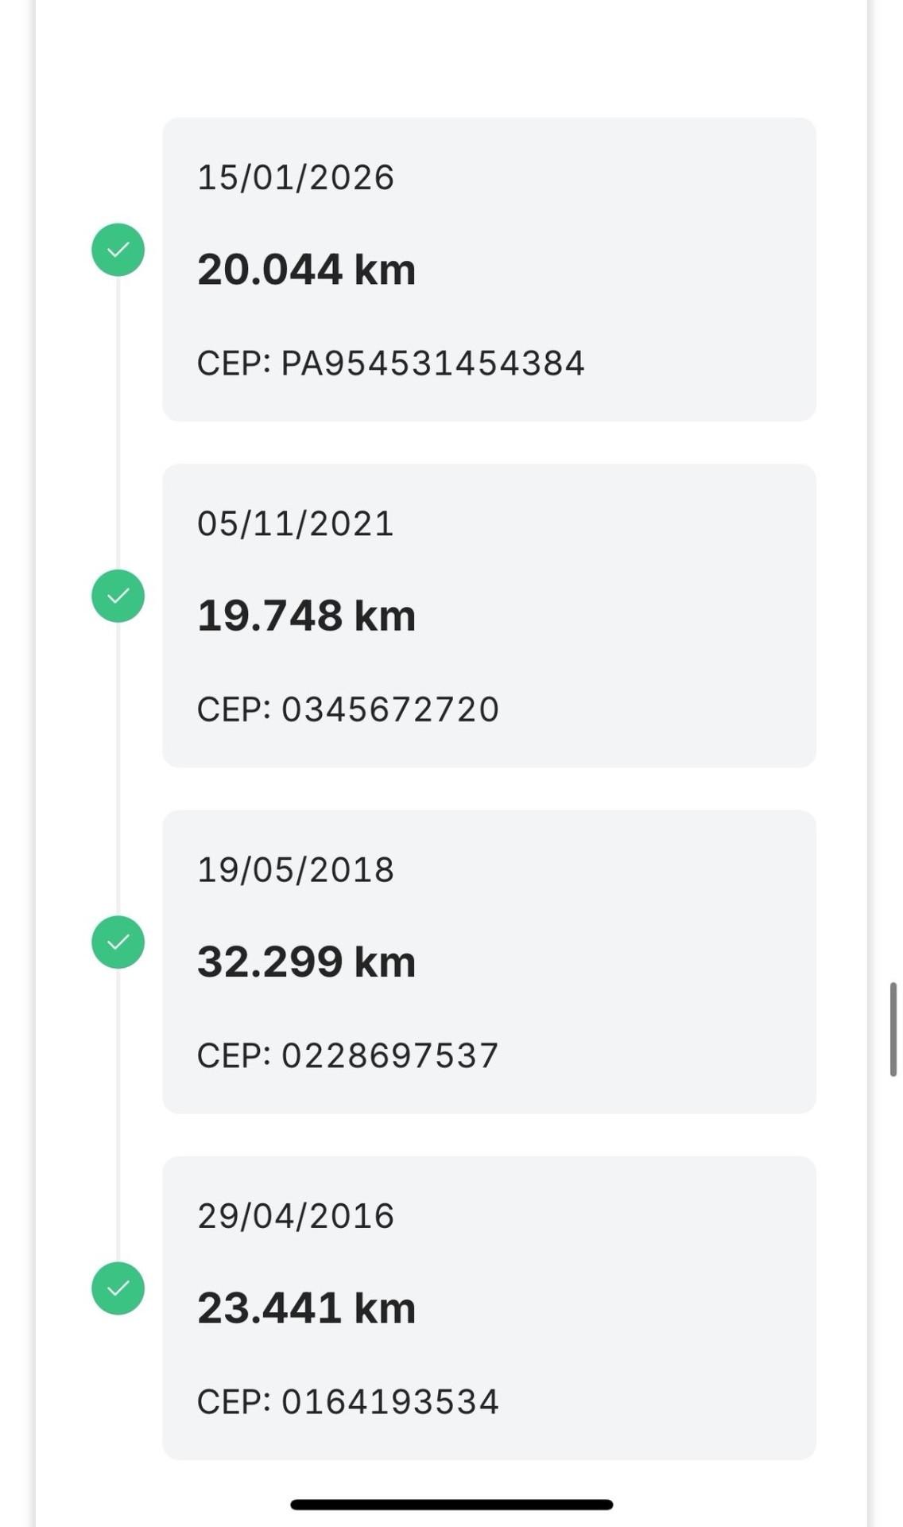Viewport: 903px width, 1527px height.
Task: Click the vertical scrollbar thumb on right edge
Action: pyautogui.click(x=893, y=1029)
